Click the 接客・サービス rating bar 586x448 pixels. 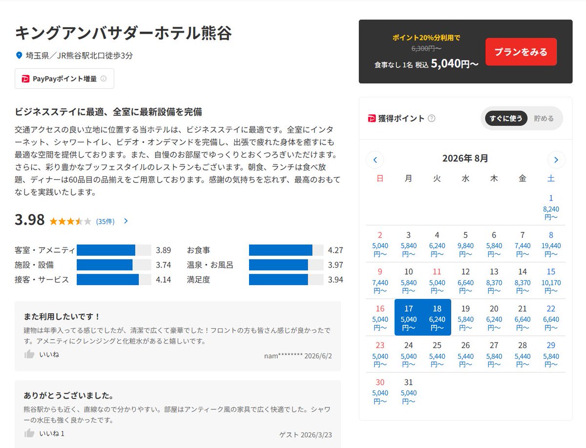(x=114, y=280)
